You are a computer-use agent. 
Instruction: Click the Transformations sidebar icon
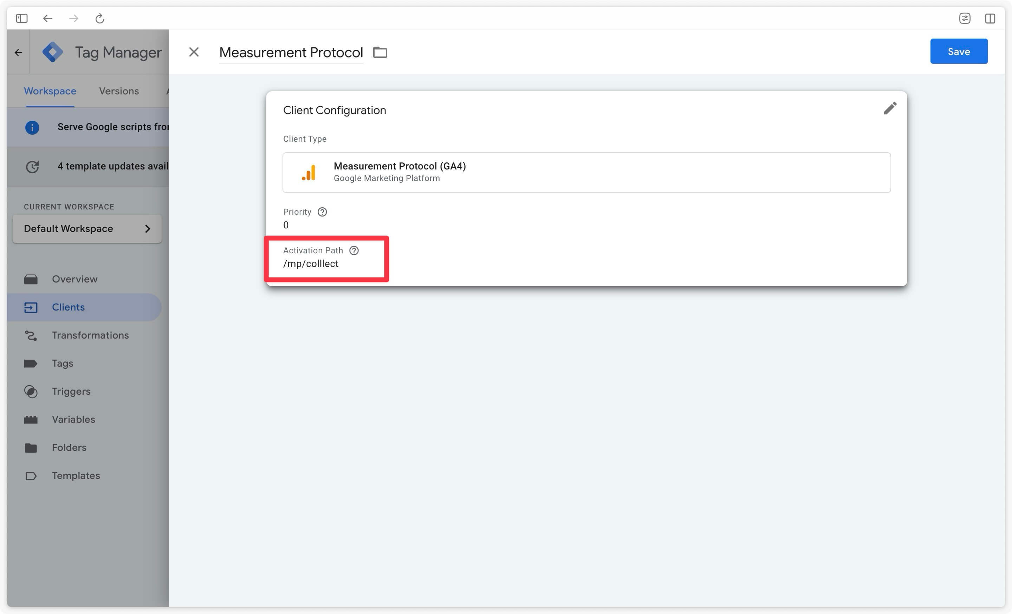31,335
